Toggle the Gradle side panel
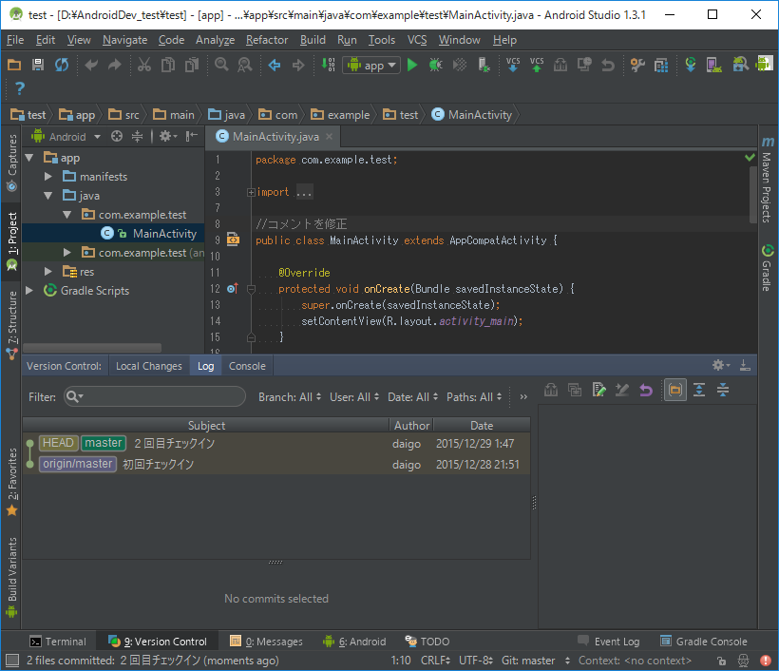 click(767, 267)
